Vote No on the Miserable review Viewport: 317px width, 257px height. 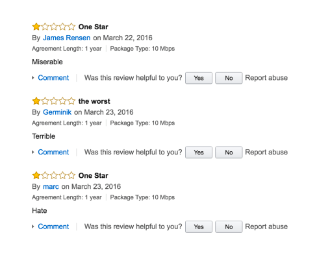[229, 78]
